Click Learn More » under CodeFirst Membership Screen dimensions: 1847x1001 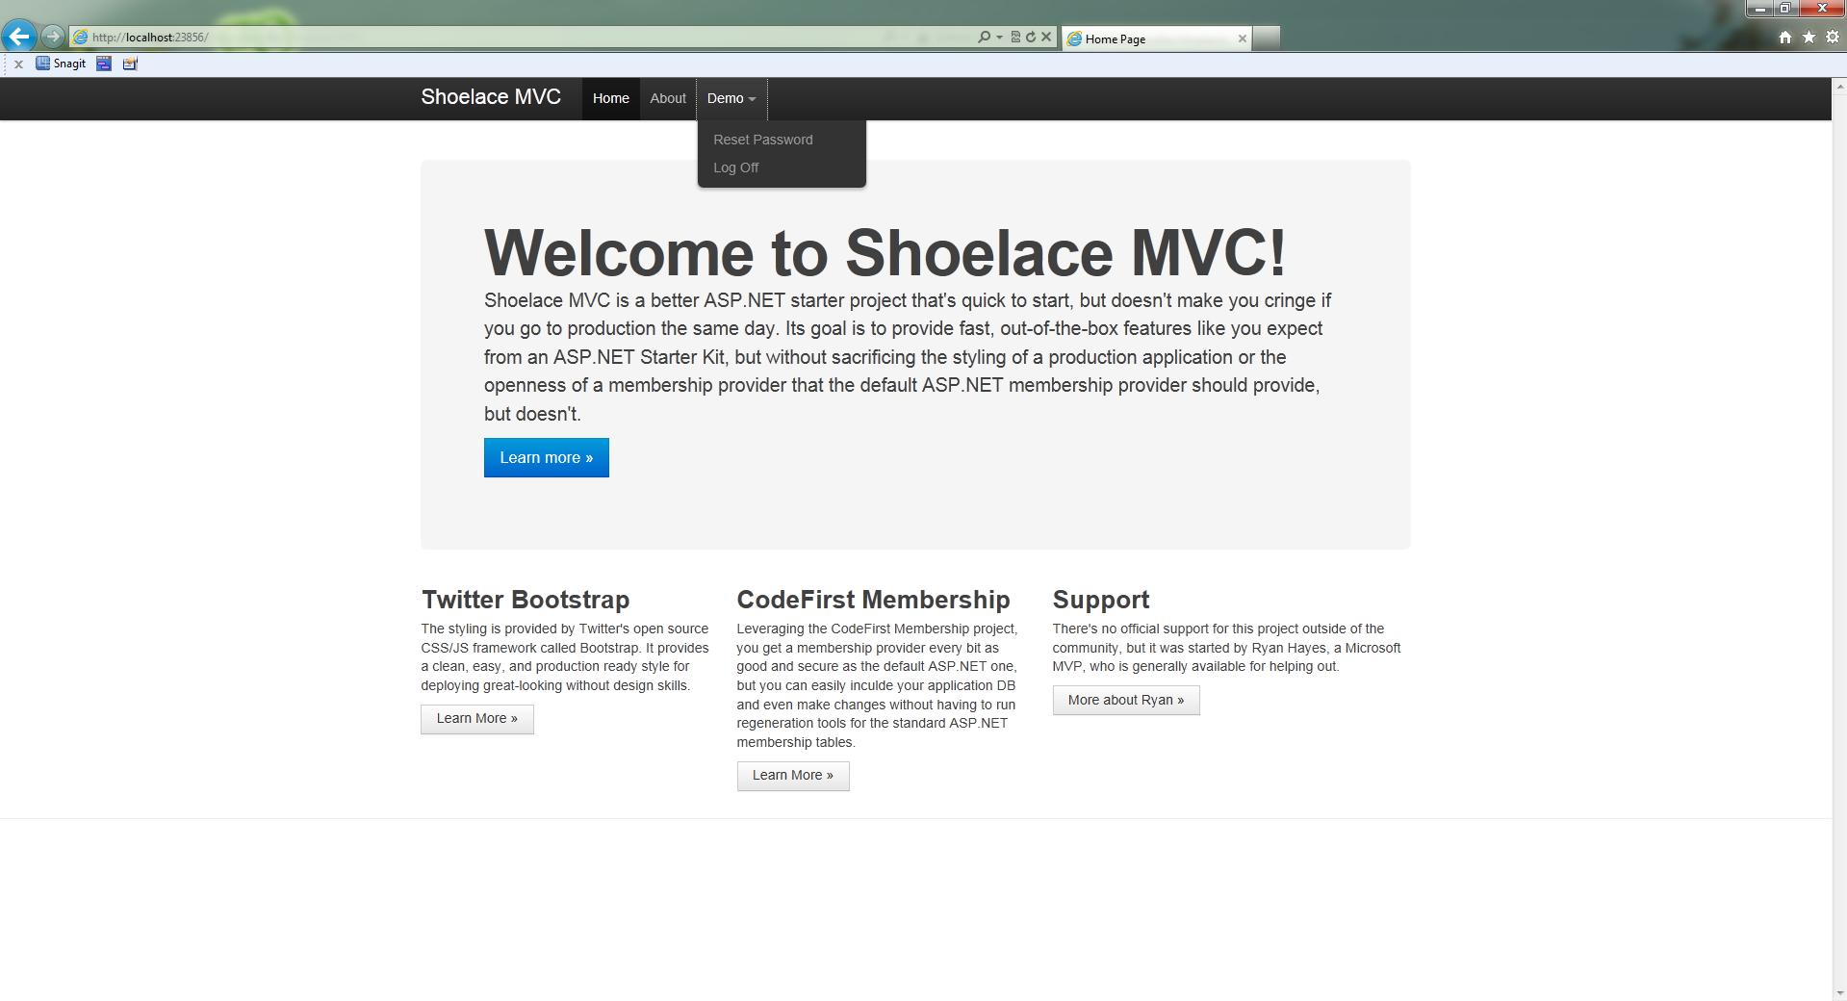(793, 776)
